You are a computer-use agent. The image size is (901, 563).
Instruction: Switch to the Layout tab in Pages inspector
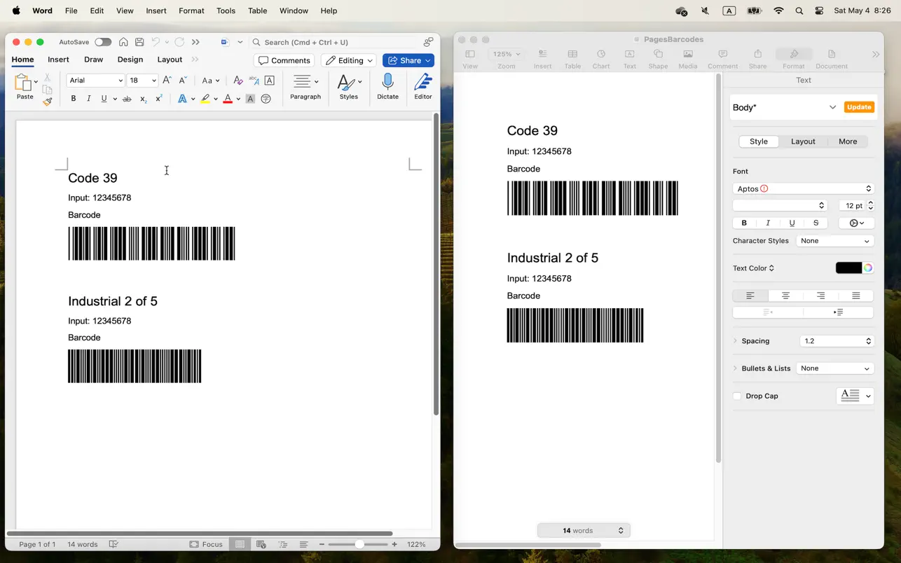[803, 141]
